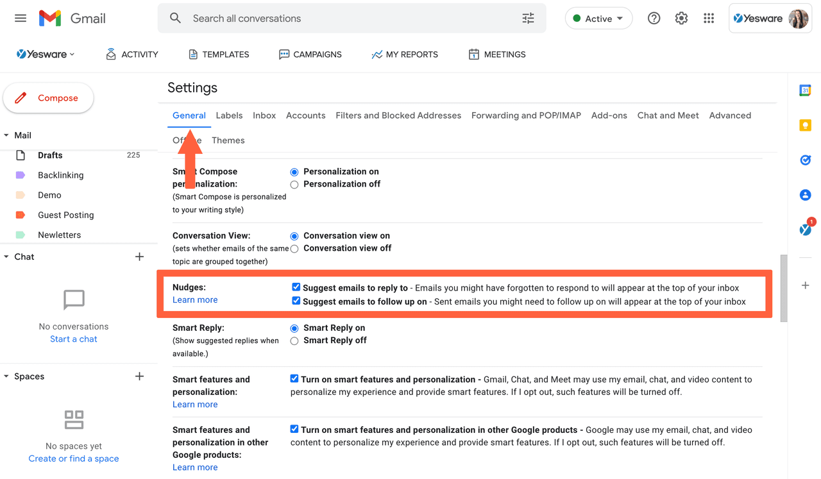Open Google Calendar in the side panel
The image size is (821, 479).
coord(805,91)
